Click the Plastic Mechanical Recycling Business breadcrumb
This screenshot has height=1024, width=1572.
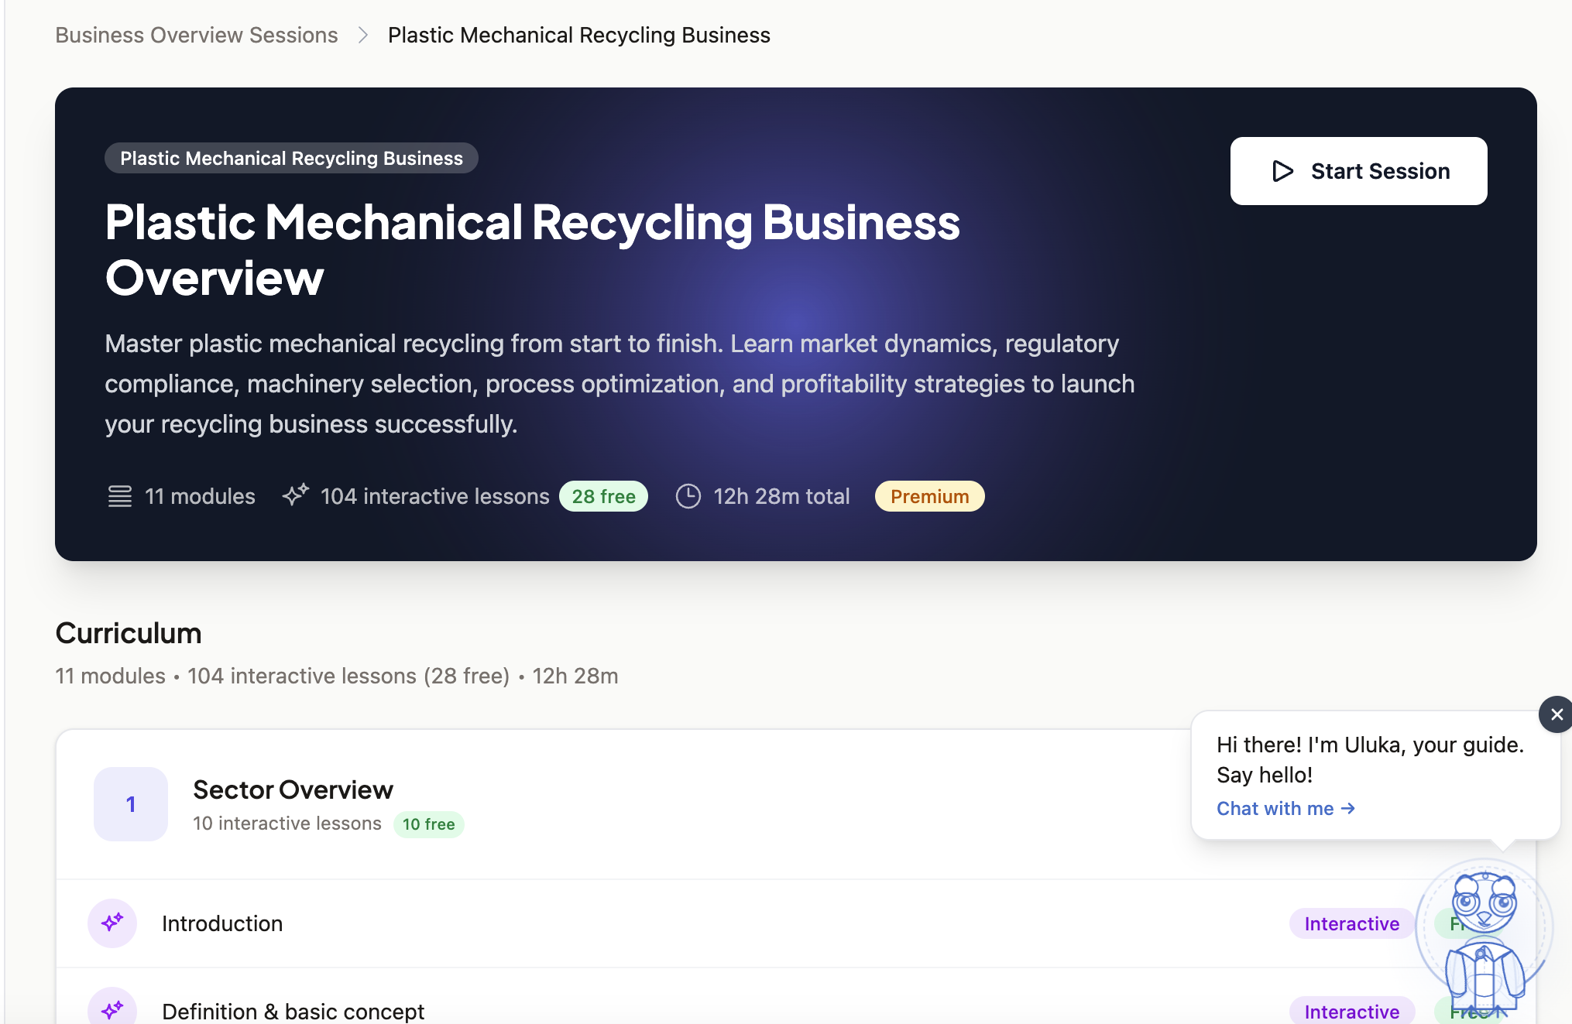click(x=578, y=35)
